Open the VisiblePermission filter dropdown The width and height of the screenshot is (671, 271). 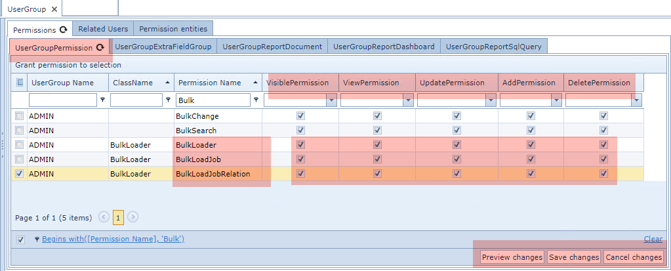(331, 100)
